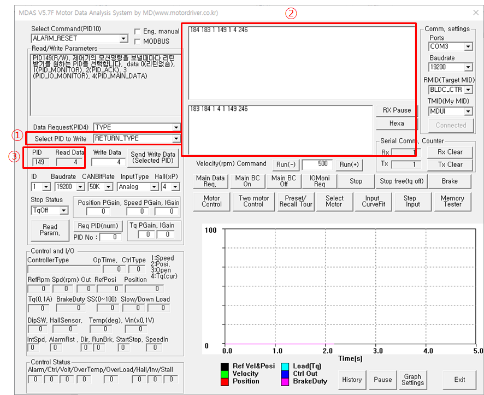Click the Req PID(num) button
This screenshot has height=395, width=484.
click(98, 226)
